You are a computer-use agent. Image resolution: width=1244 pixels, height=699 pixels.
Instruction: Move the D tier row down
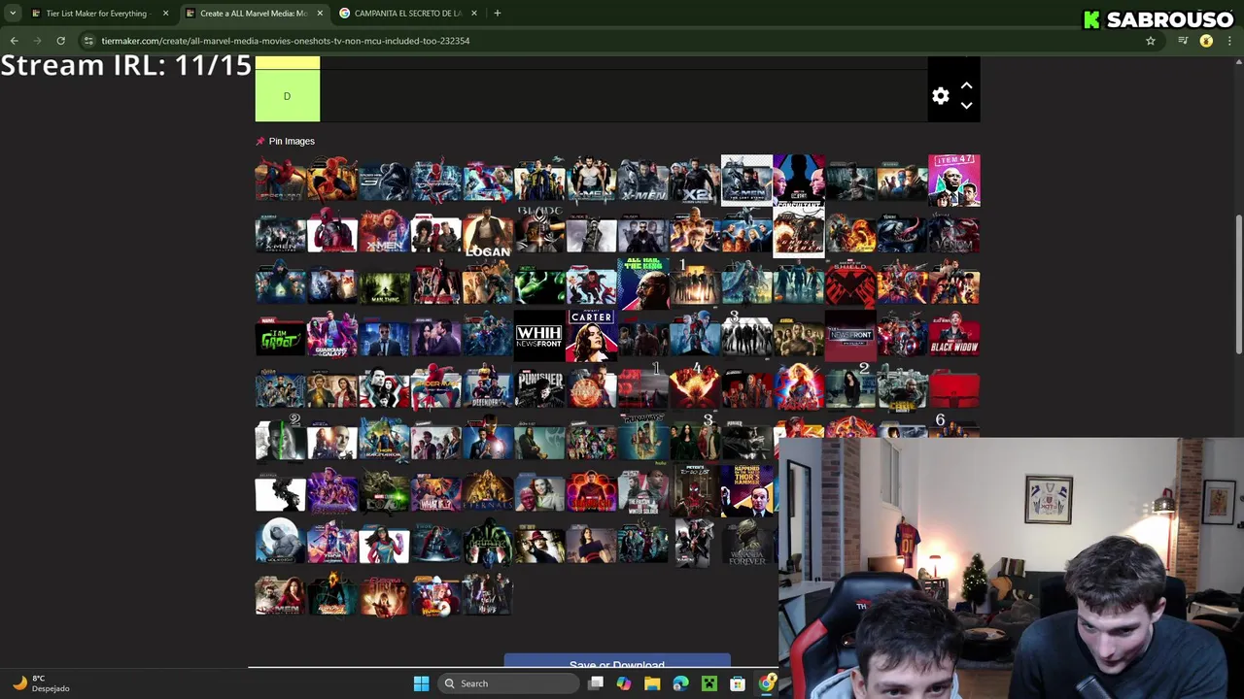tap(966, 106)
